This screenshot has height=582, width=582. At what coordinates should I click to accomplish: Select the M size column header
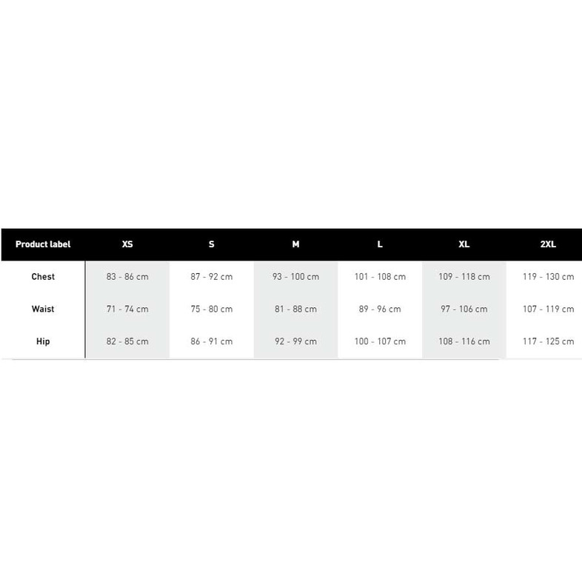[x=295, y=244]
